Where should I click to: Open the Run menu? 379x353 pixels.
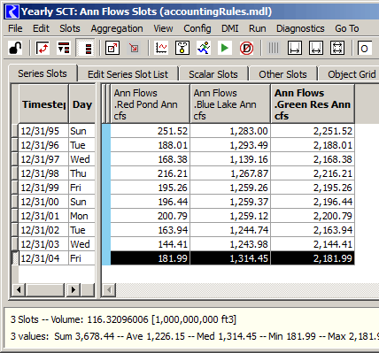(x=258, y=28)
